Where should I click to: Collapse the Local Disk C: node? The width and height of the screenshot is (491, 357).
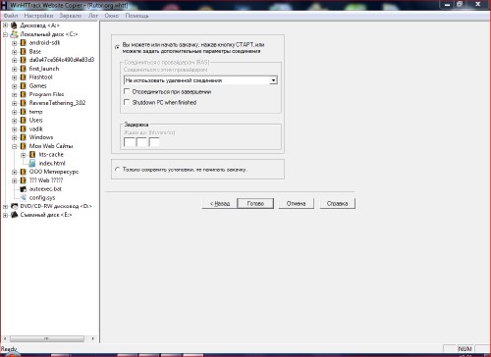click(x=5, y=34)
